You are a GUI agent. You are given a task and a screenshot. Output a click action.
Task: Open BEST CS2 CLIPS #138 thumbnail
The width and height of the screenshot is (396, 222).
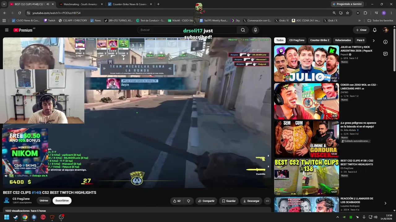click(307, 177)
